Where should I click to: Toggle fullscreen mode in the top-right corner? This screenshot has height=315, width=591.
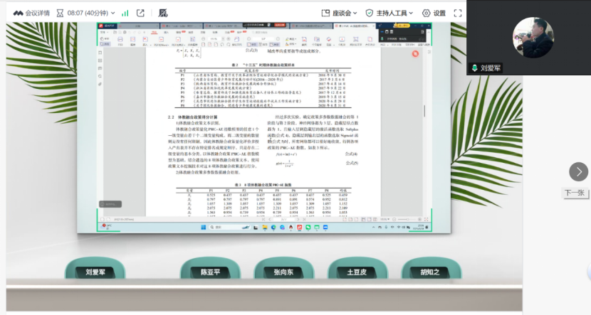tap(456, 13)
